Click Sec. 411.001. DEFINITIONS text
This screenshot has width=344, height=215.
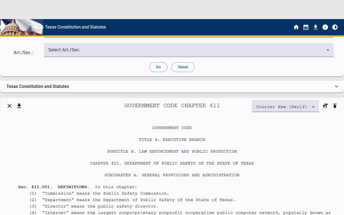[54, 187]
